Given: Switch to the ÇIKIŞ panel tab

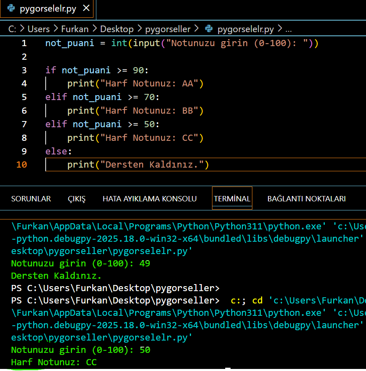Looking at the screenshot, I should point(77,198).
